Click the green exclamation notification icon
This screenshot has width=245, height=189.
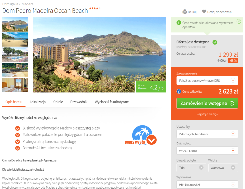pos(179,23)
